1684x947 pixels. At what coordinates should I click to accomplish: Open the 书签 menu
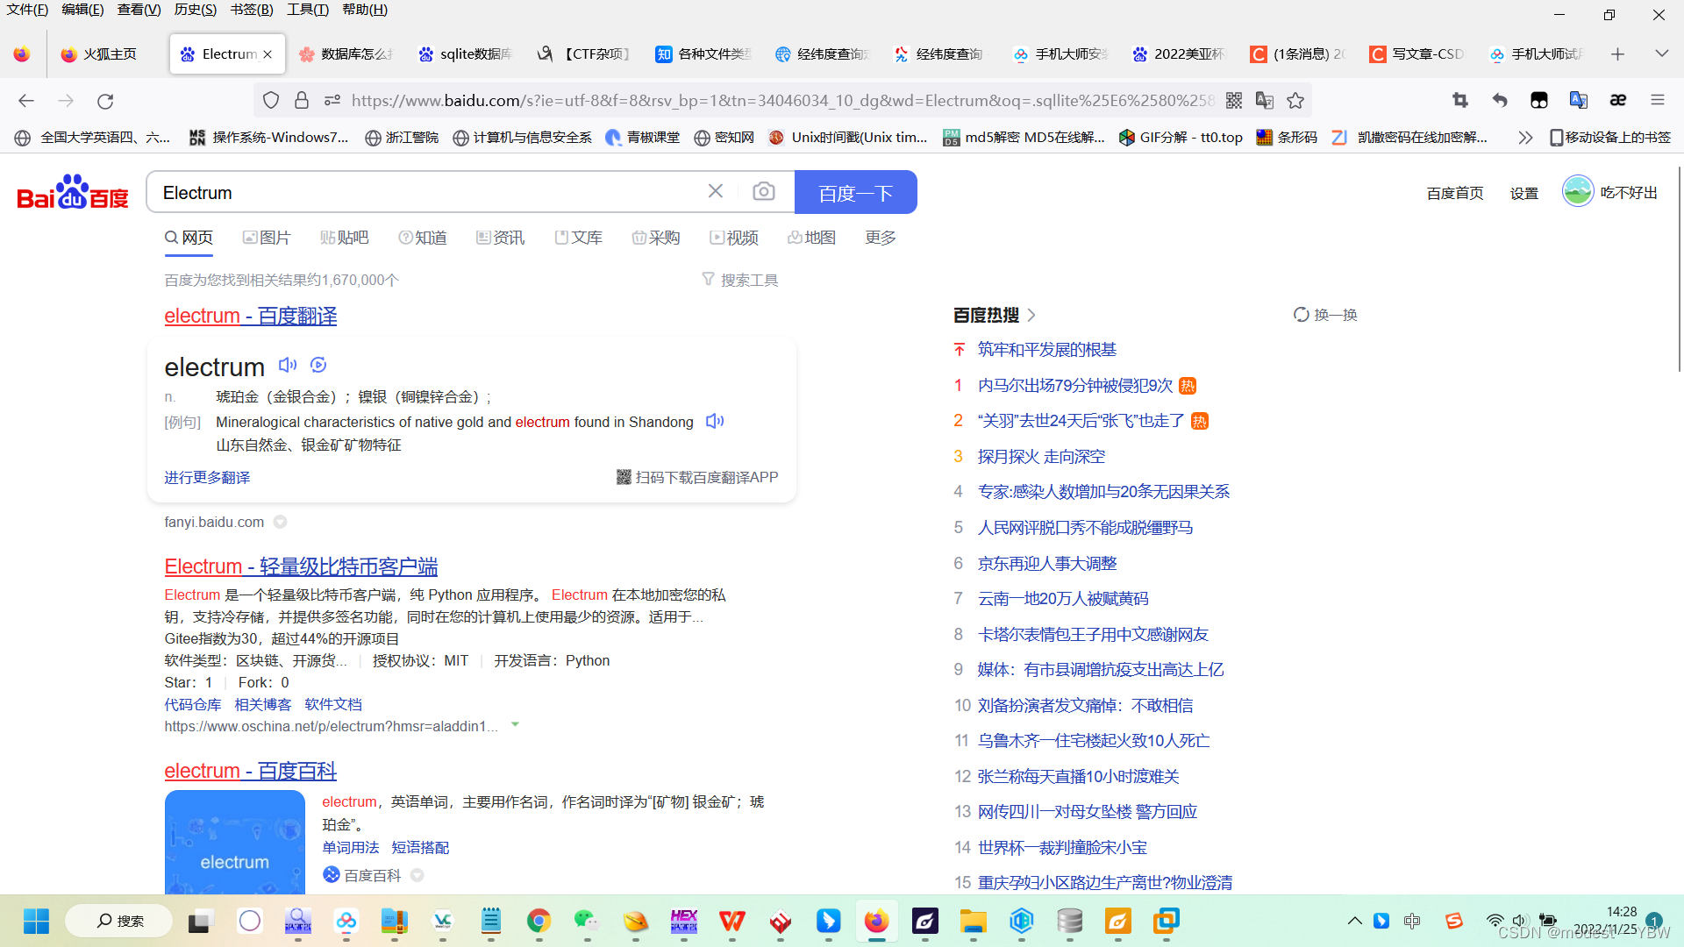pyautogui.click(x=253, y=10)
